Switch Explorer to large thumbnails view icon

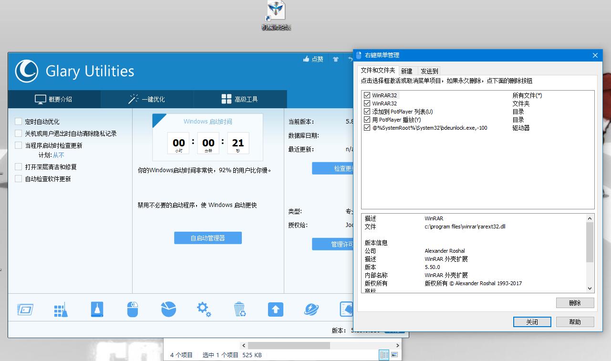tap(394, 355)
